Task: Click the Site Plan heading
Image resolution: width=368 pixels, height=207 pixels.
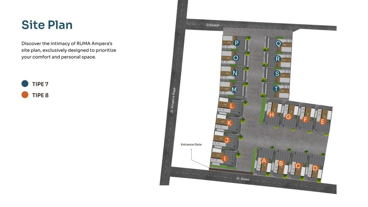Action: pos(47,25)
